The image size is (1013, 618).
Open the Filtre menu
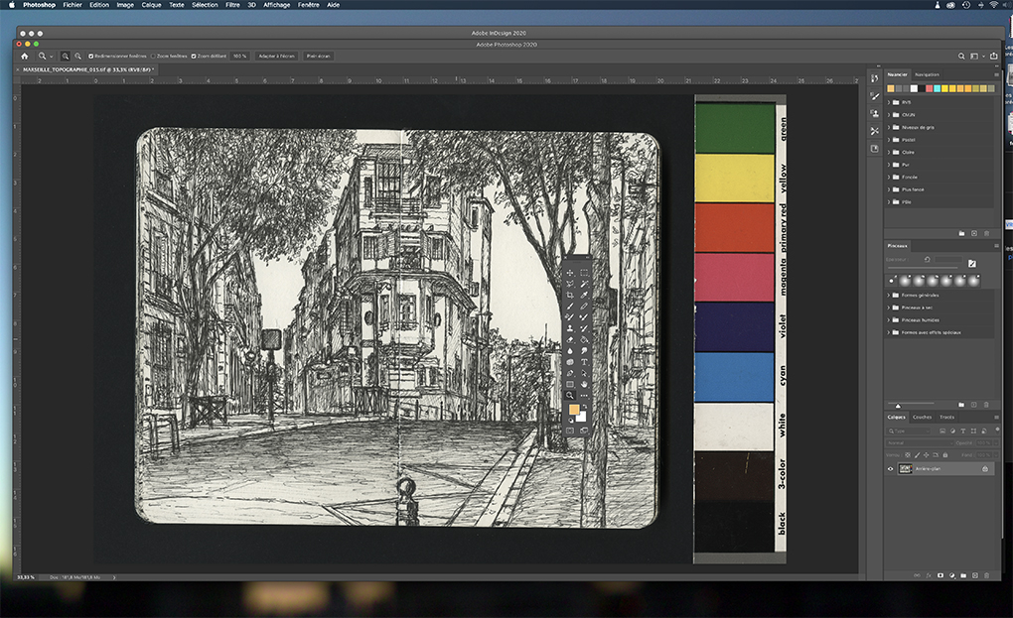[232, 5]
